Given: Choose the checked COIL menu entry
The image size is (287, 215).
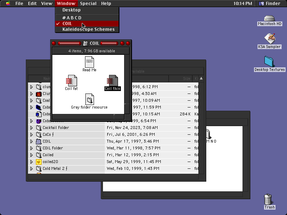Looking at the screenshot, I should click(x=87, y=24).
